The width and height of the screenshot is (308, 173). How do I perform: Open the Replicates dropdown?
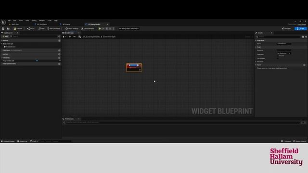click(284, 53)
